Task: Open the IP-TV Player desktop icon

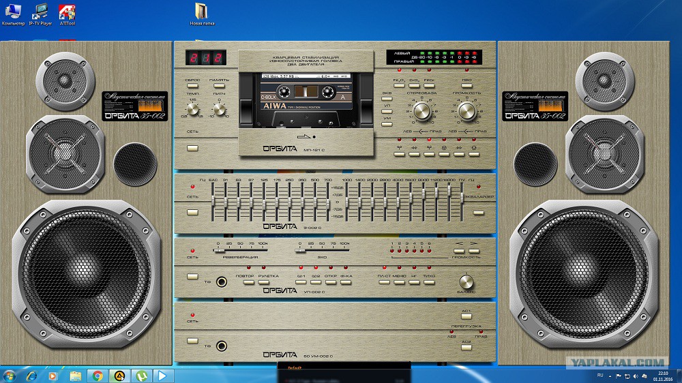Action: (x=40, y=14)
